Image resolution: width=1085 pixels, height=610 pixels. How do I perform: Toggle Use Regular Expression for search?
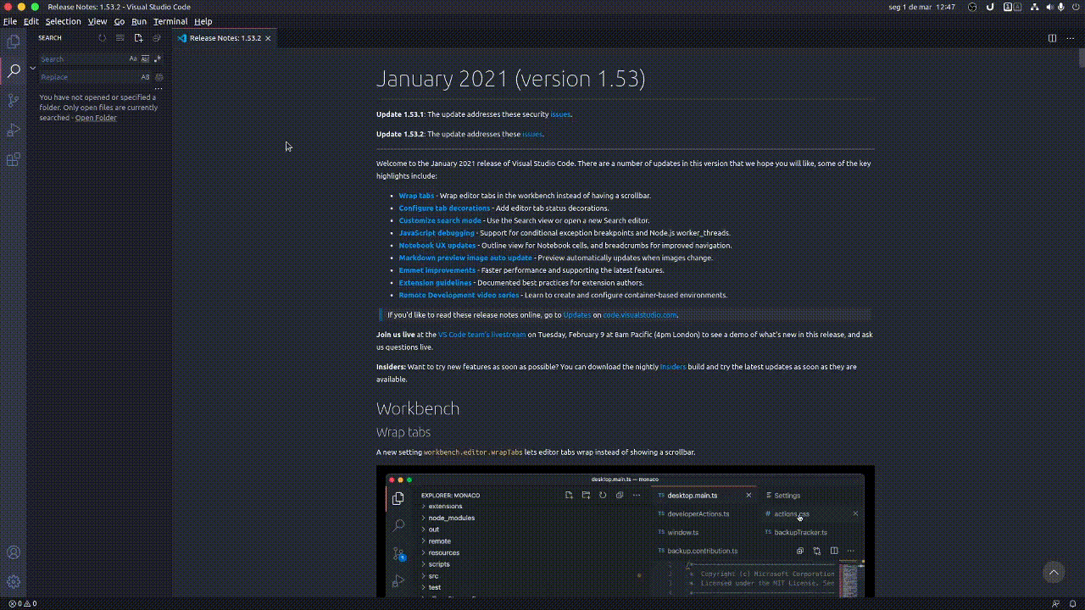(x=156, y=58)
